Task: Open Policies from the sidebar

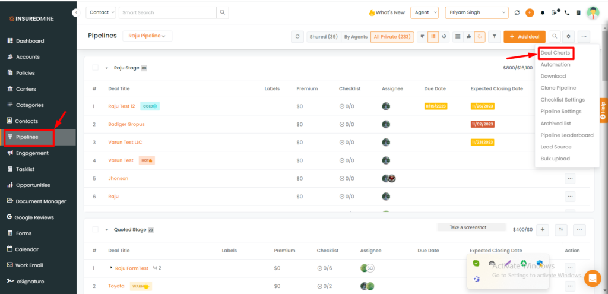Action: click(21, 73)
